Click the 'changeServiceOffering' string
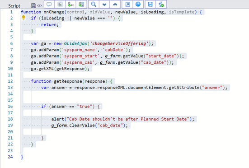 pos(119,43)
